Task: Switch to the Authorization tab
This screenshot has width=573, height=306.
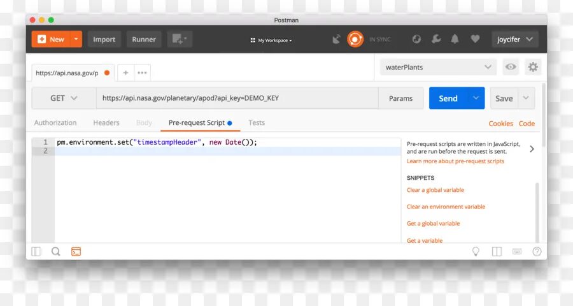Action: pos(55,122)
